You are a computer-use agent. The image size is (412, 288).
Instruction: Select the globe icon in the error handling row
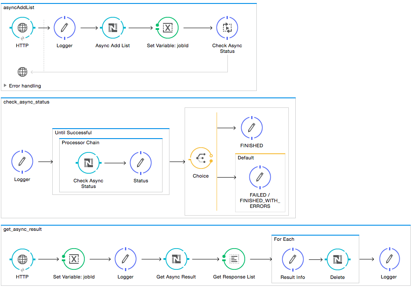(x=22, y=71)
